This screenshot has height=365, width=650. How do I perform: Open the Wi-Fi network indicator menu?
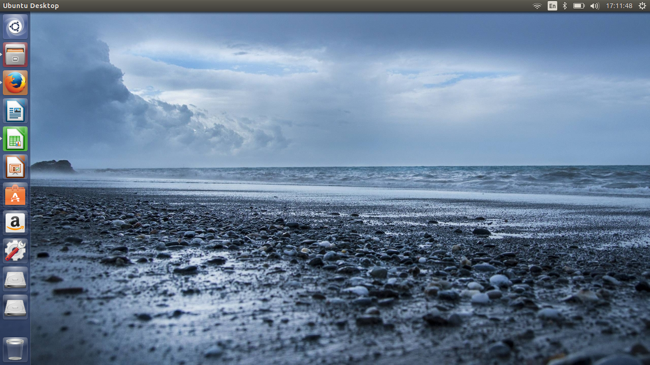click(x=537, y=6)
